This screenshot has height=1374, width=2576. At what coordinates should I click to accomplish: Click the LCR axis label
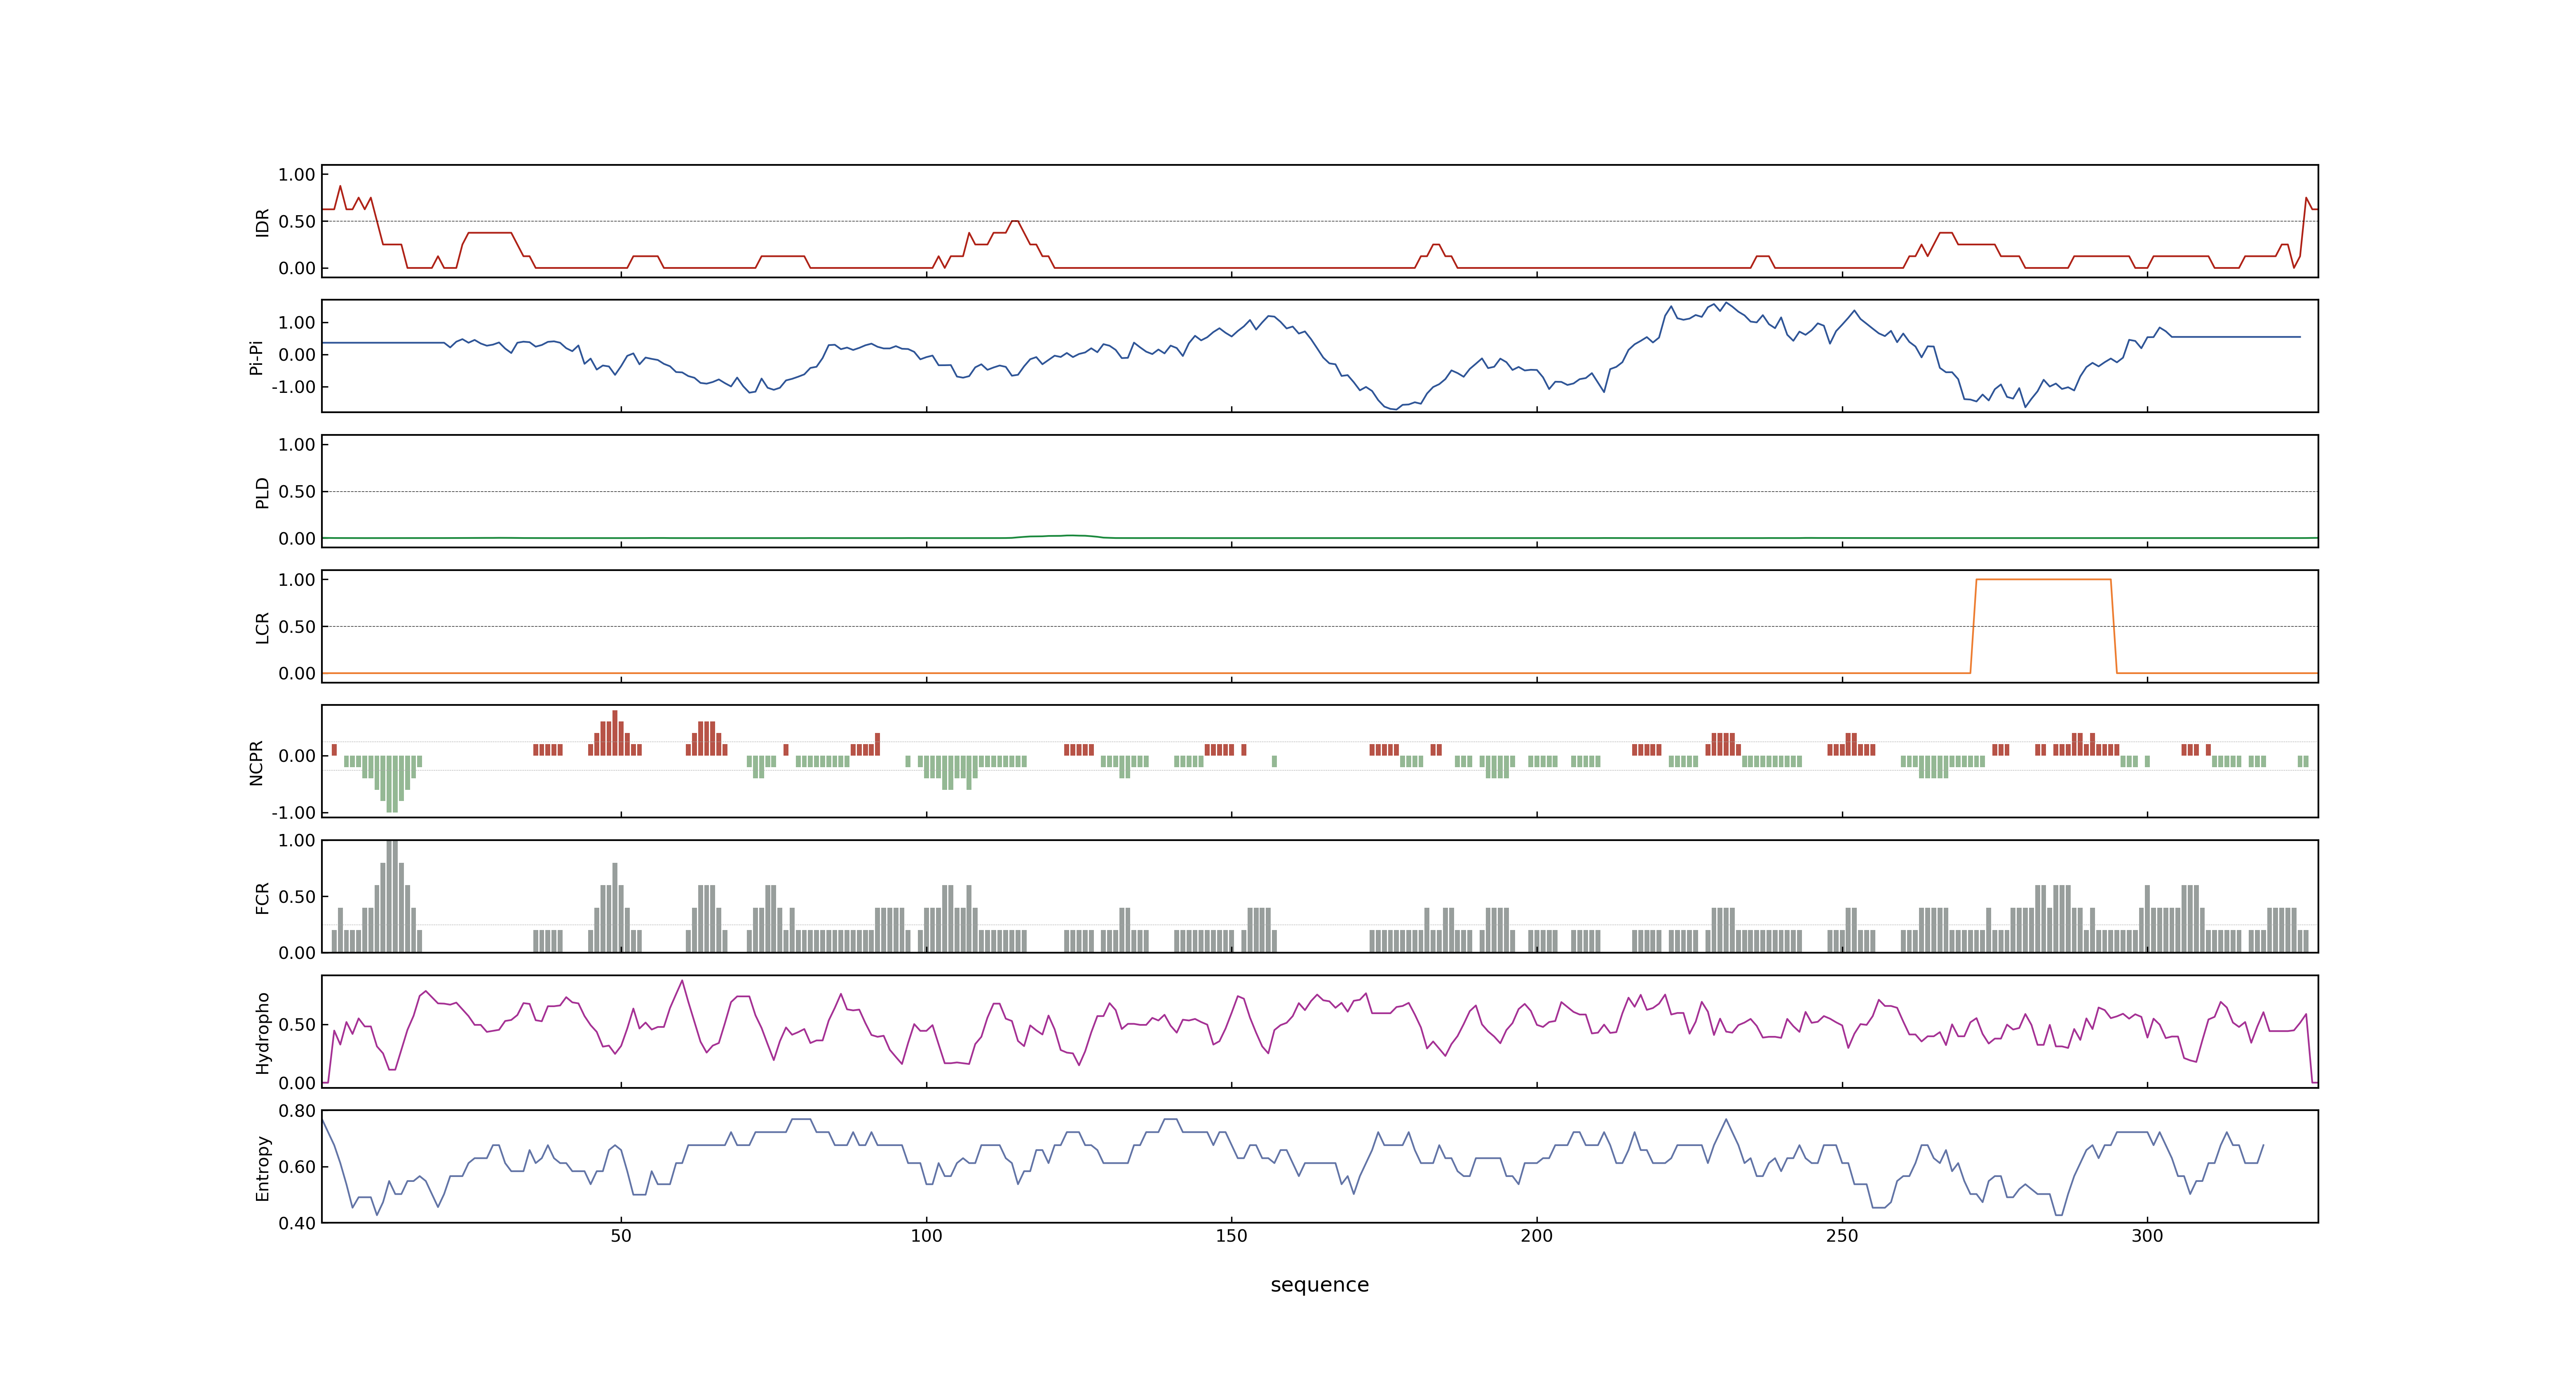262,627
